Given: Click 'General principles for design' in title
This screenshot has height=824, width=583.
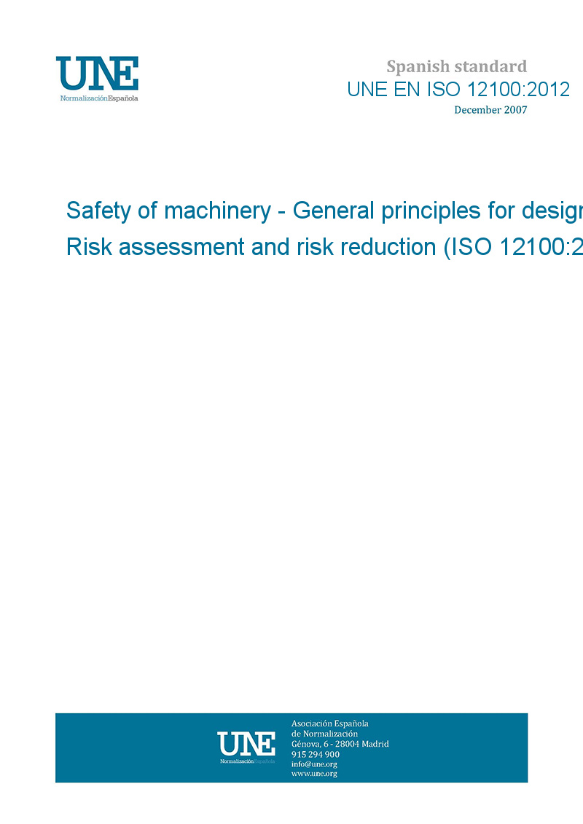Looking at the screenshot, I should [x=437, y=211].
